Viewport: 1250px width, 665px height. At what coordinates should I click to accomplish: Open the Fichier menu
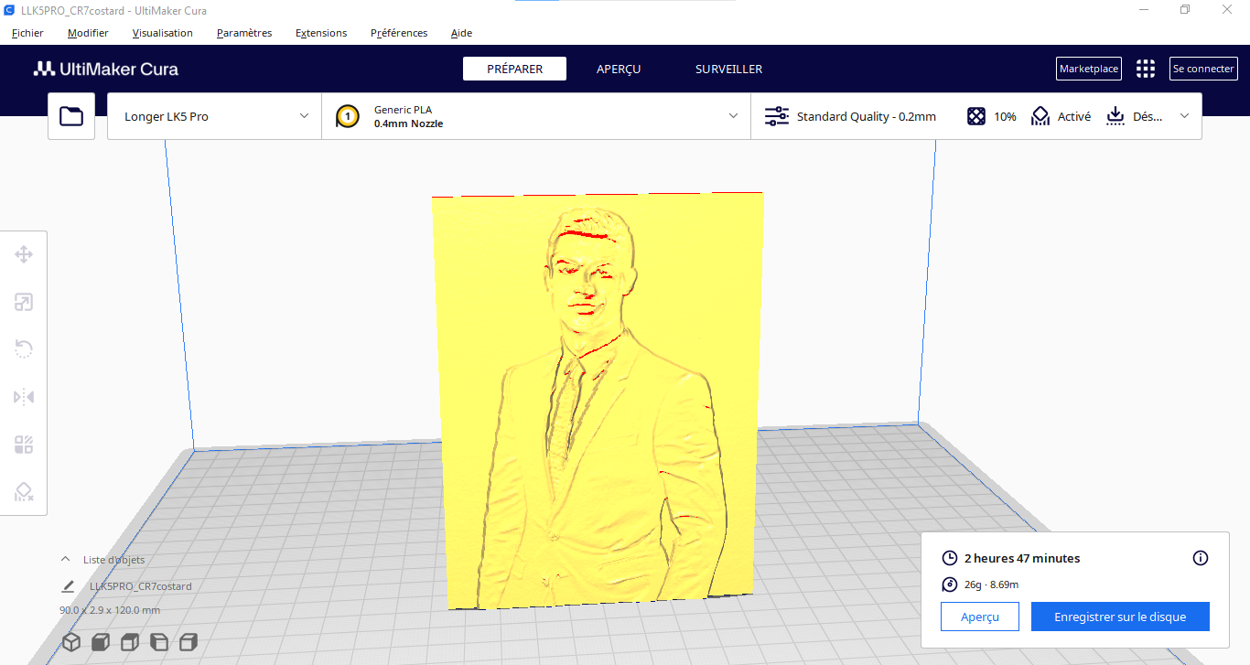click(x=27, y=33)
